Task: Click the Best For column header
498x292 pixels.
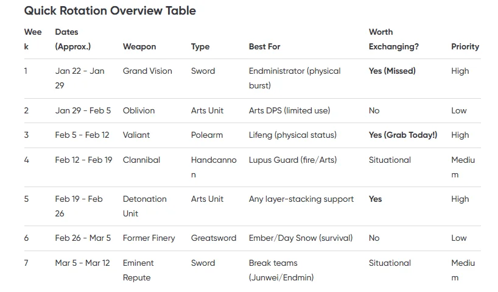Action: pos(265,46)
